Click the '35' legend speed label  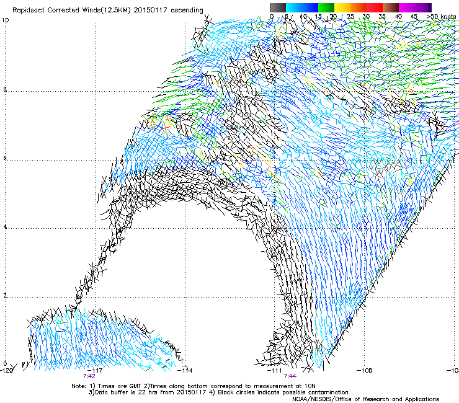(382, 17)
